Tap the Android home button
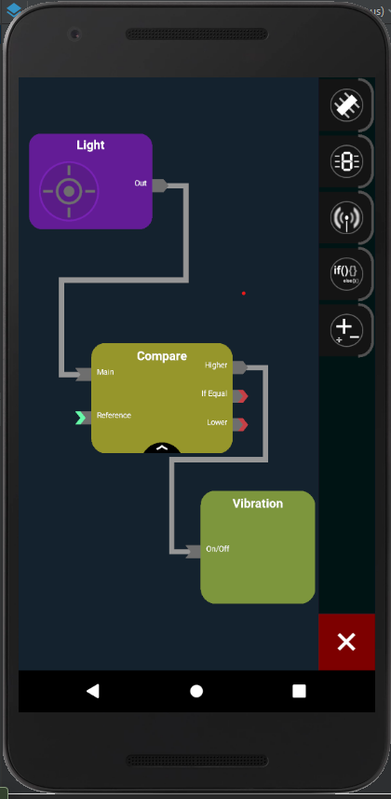This screenshot has width=391, height=799. [x=196, y=691]
